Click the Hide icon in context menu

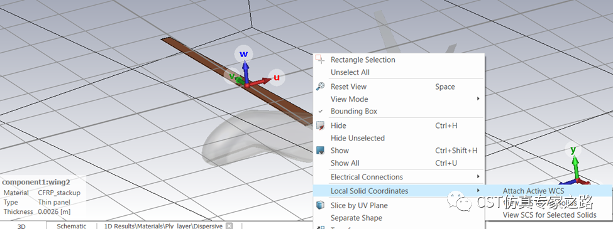(x=320, y=125)
